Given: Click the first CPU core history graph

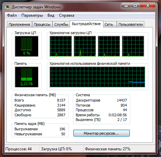Looking at the screenshot, I should click(x=61, y=46).
